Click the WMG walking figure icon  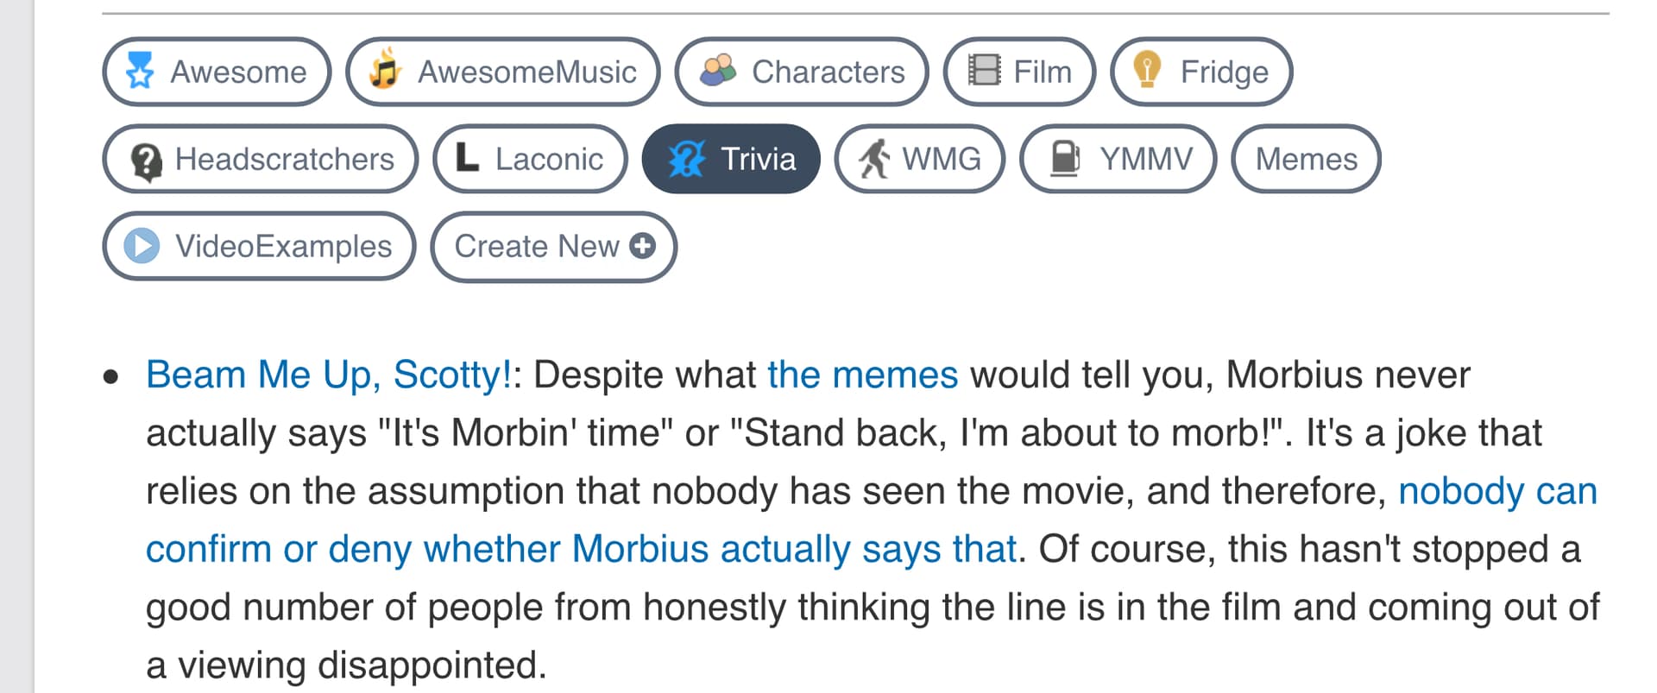(x=874, y=159)
